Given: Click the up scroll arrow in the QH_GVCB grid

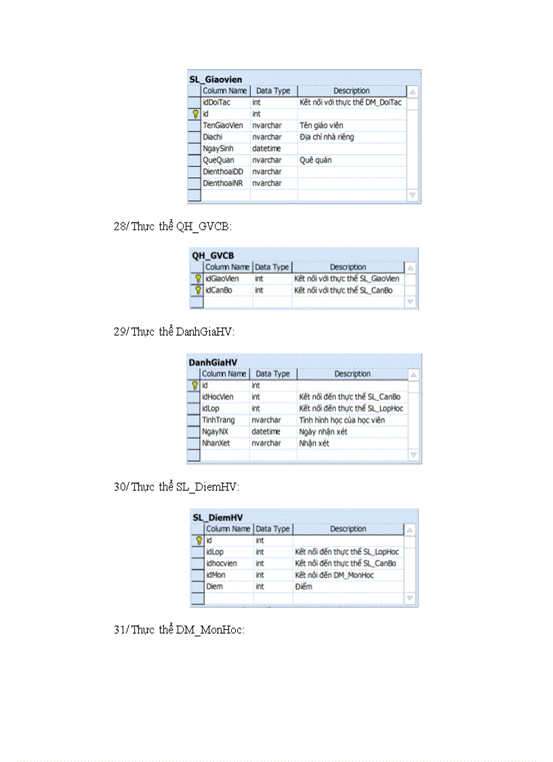Looking at the screenshot, I should pos(409,267).
